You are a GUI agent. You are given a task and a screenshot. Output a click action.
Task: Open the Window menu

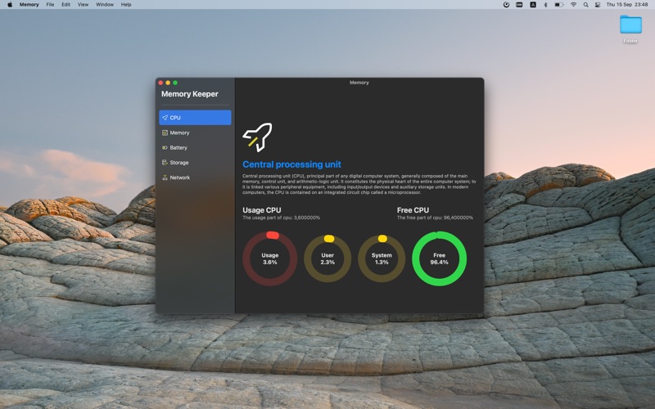[105, 5]
